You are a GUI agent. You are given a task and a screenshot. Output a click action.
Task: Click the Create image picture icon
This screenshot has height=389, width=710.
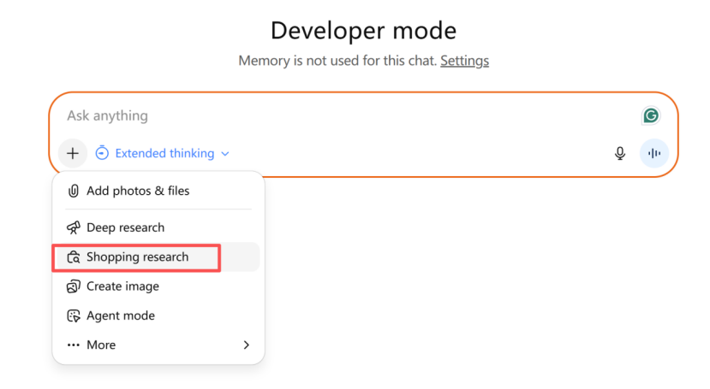[73, 286]
